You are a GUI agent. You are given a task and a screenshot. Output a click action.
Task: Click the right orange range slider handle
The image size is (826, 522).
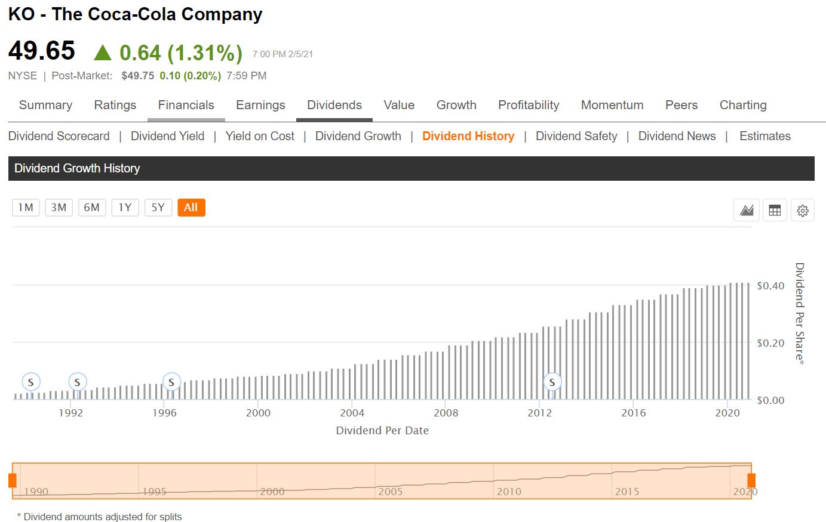point(751,480)
